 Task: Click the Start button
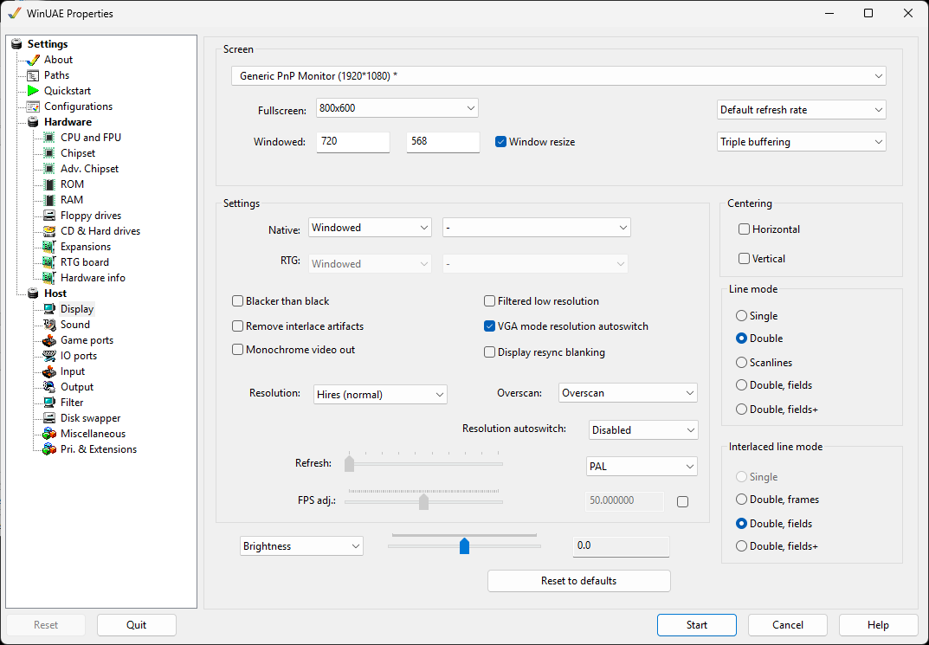[697, 625]
